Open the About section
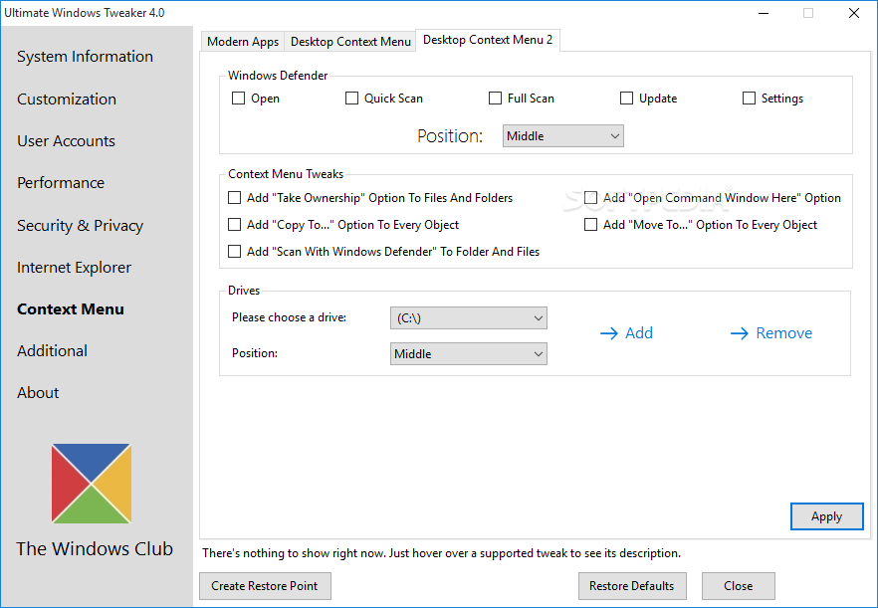The image size is (878, 608). click(38, 393)
